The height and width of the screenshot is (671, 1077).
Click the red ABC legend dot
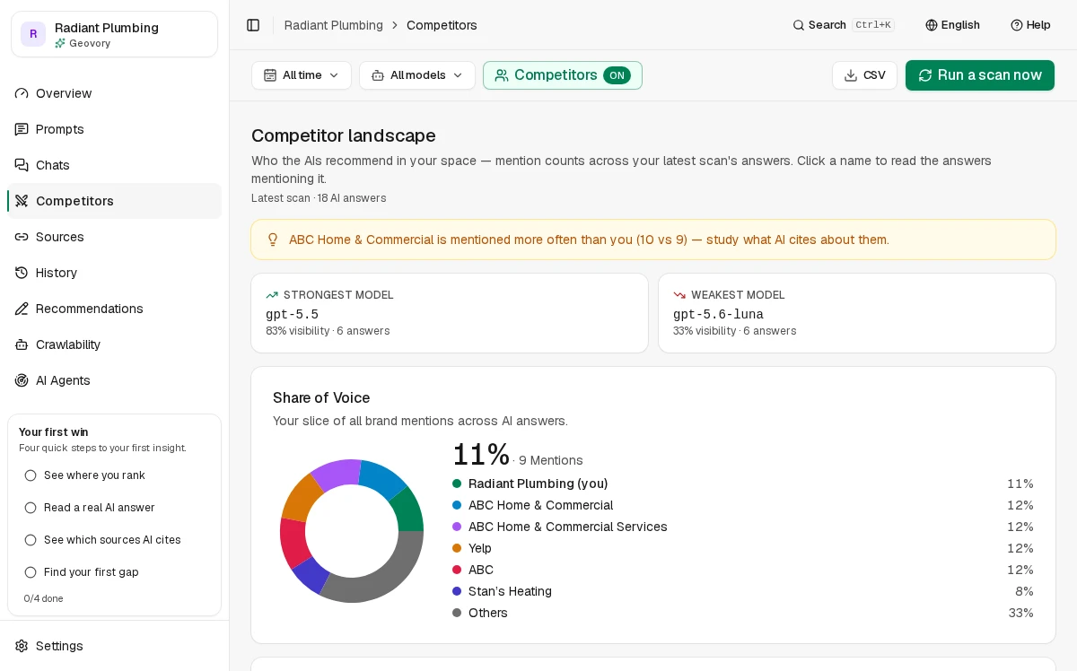457,570
